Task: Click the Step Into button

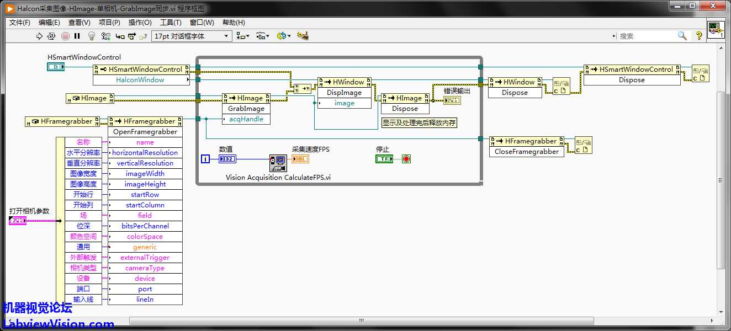Action: click(119, 36)
